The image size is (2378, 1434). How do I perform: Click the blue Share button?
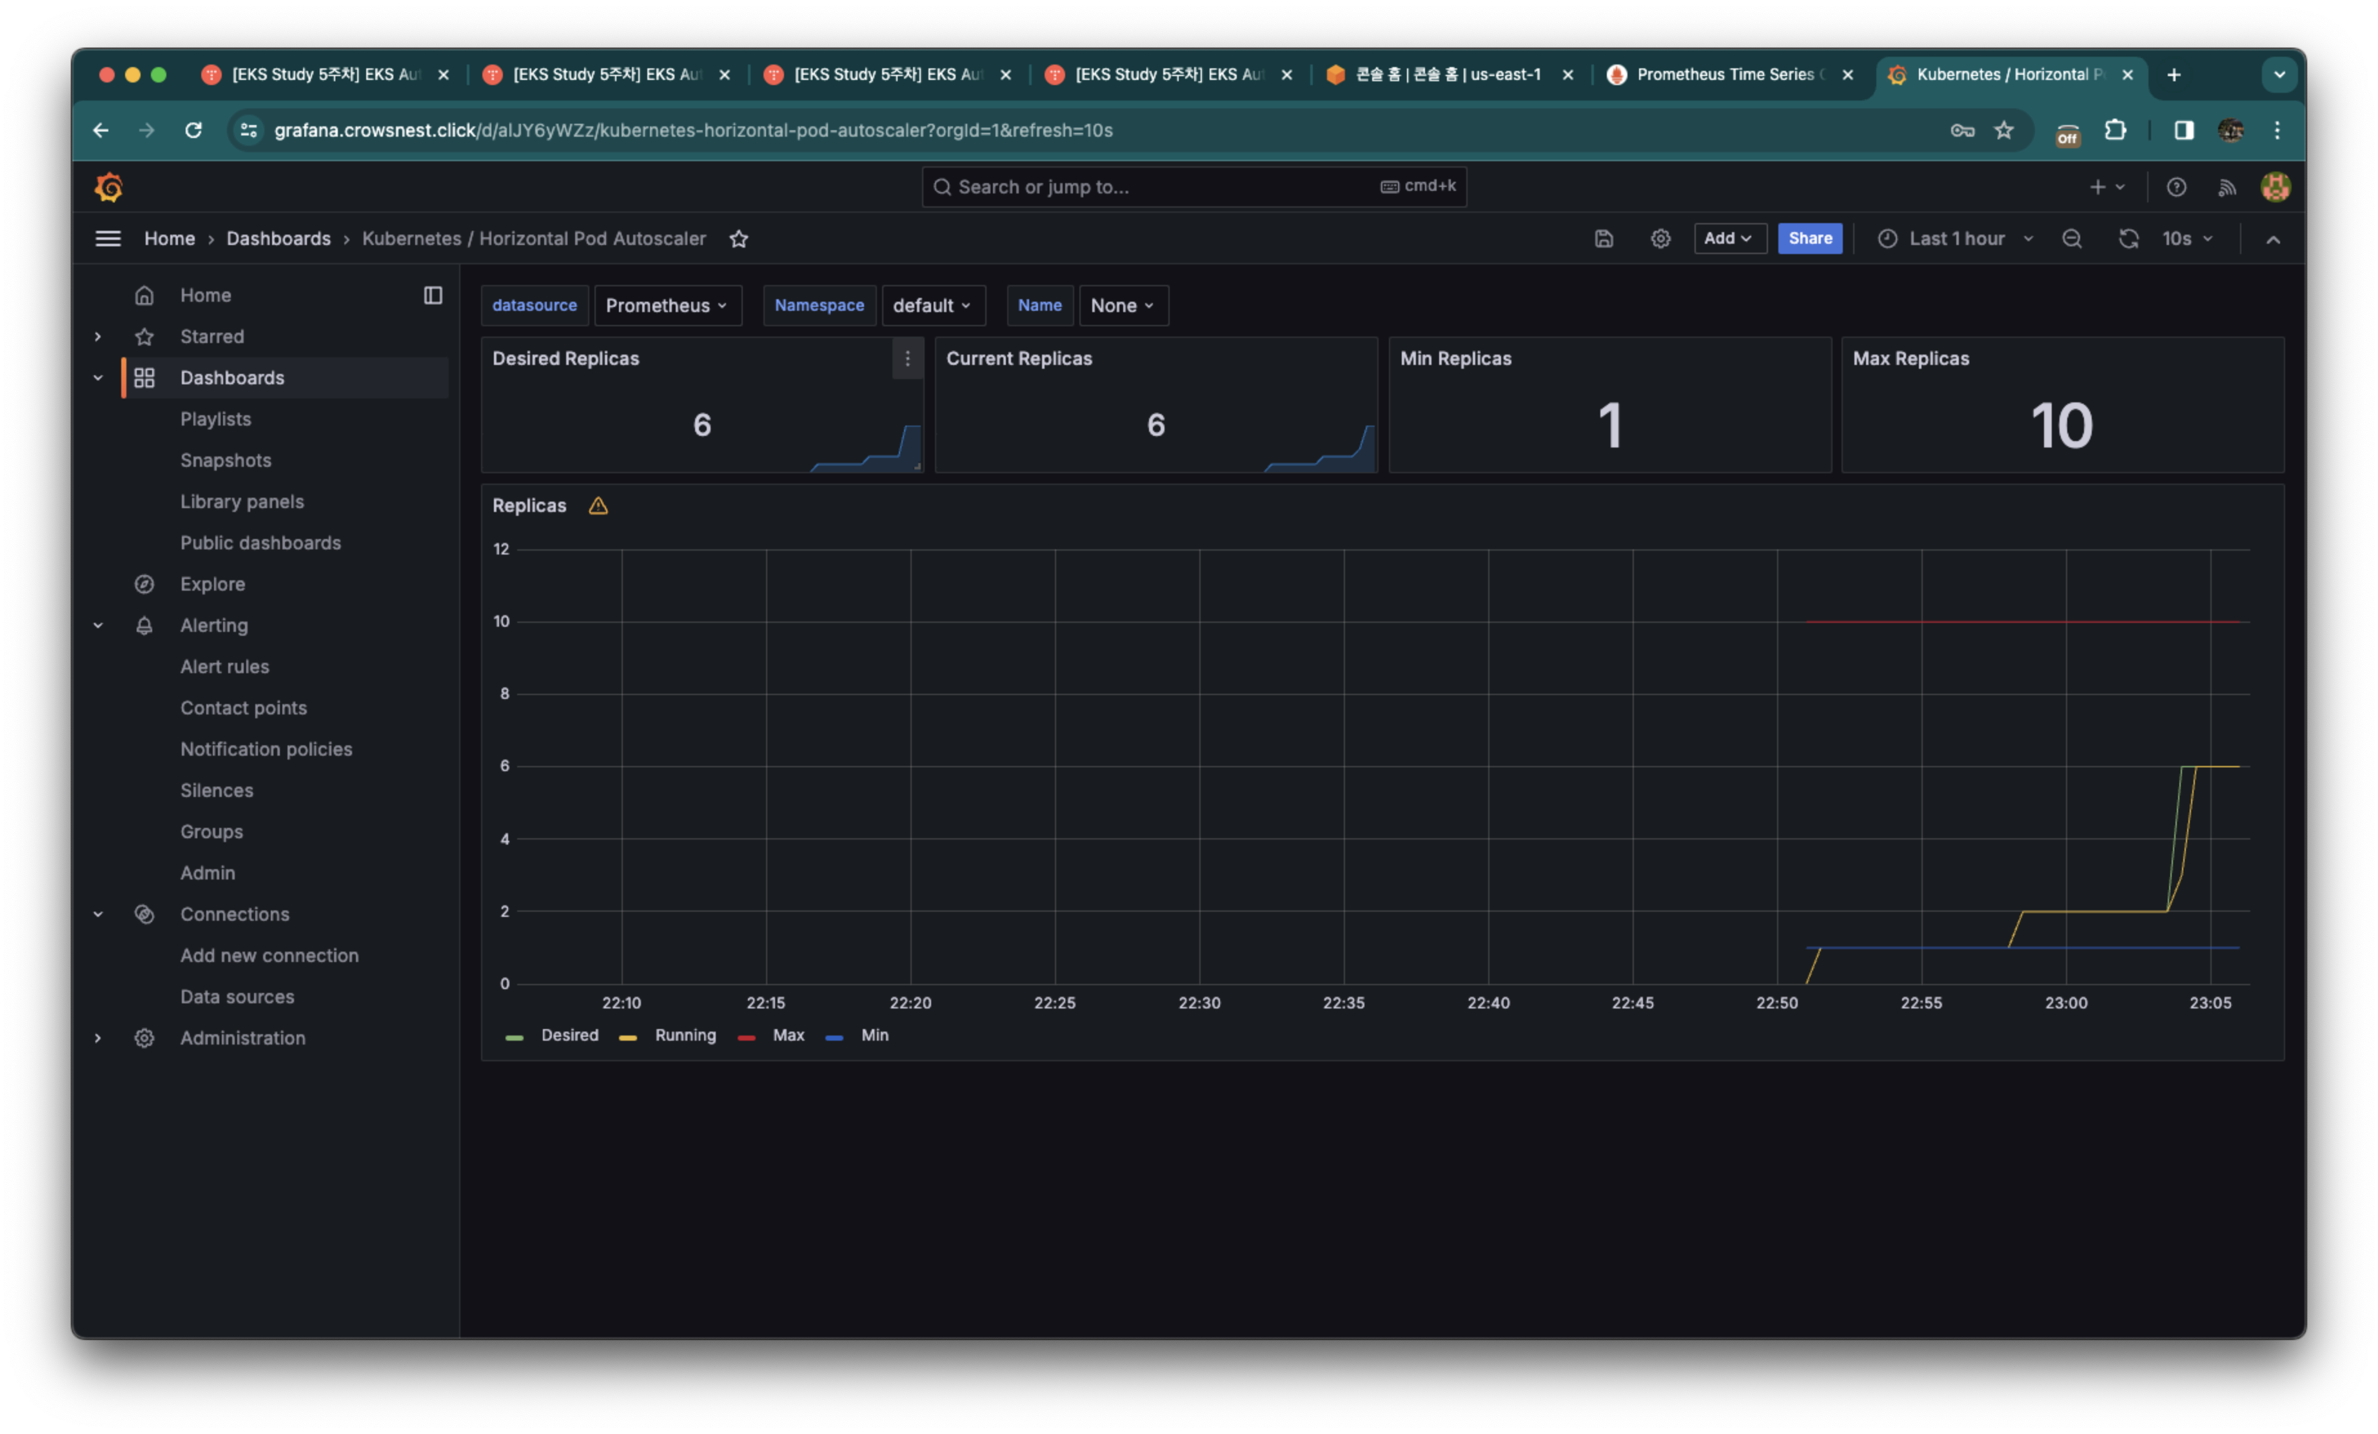coord(1809,239)
